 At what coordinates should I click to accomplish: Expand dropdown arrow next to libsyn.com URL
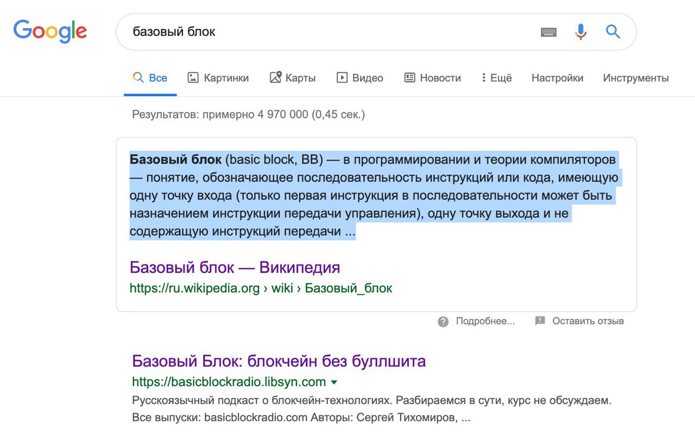click(x=334, y=382)
